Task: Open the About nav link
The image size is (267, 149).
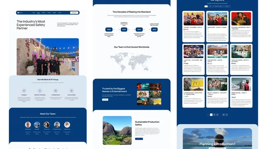Action: click(x=38, y=13)
